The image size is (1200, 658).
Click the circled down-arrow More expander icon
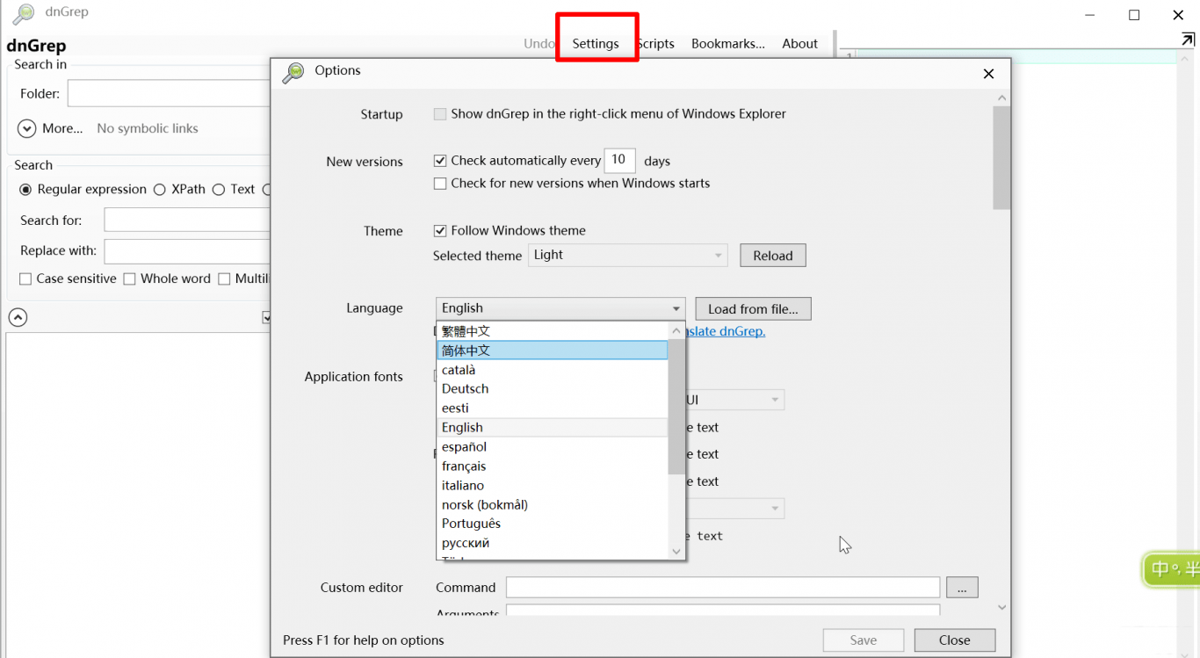(x=26, y=128)
